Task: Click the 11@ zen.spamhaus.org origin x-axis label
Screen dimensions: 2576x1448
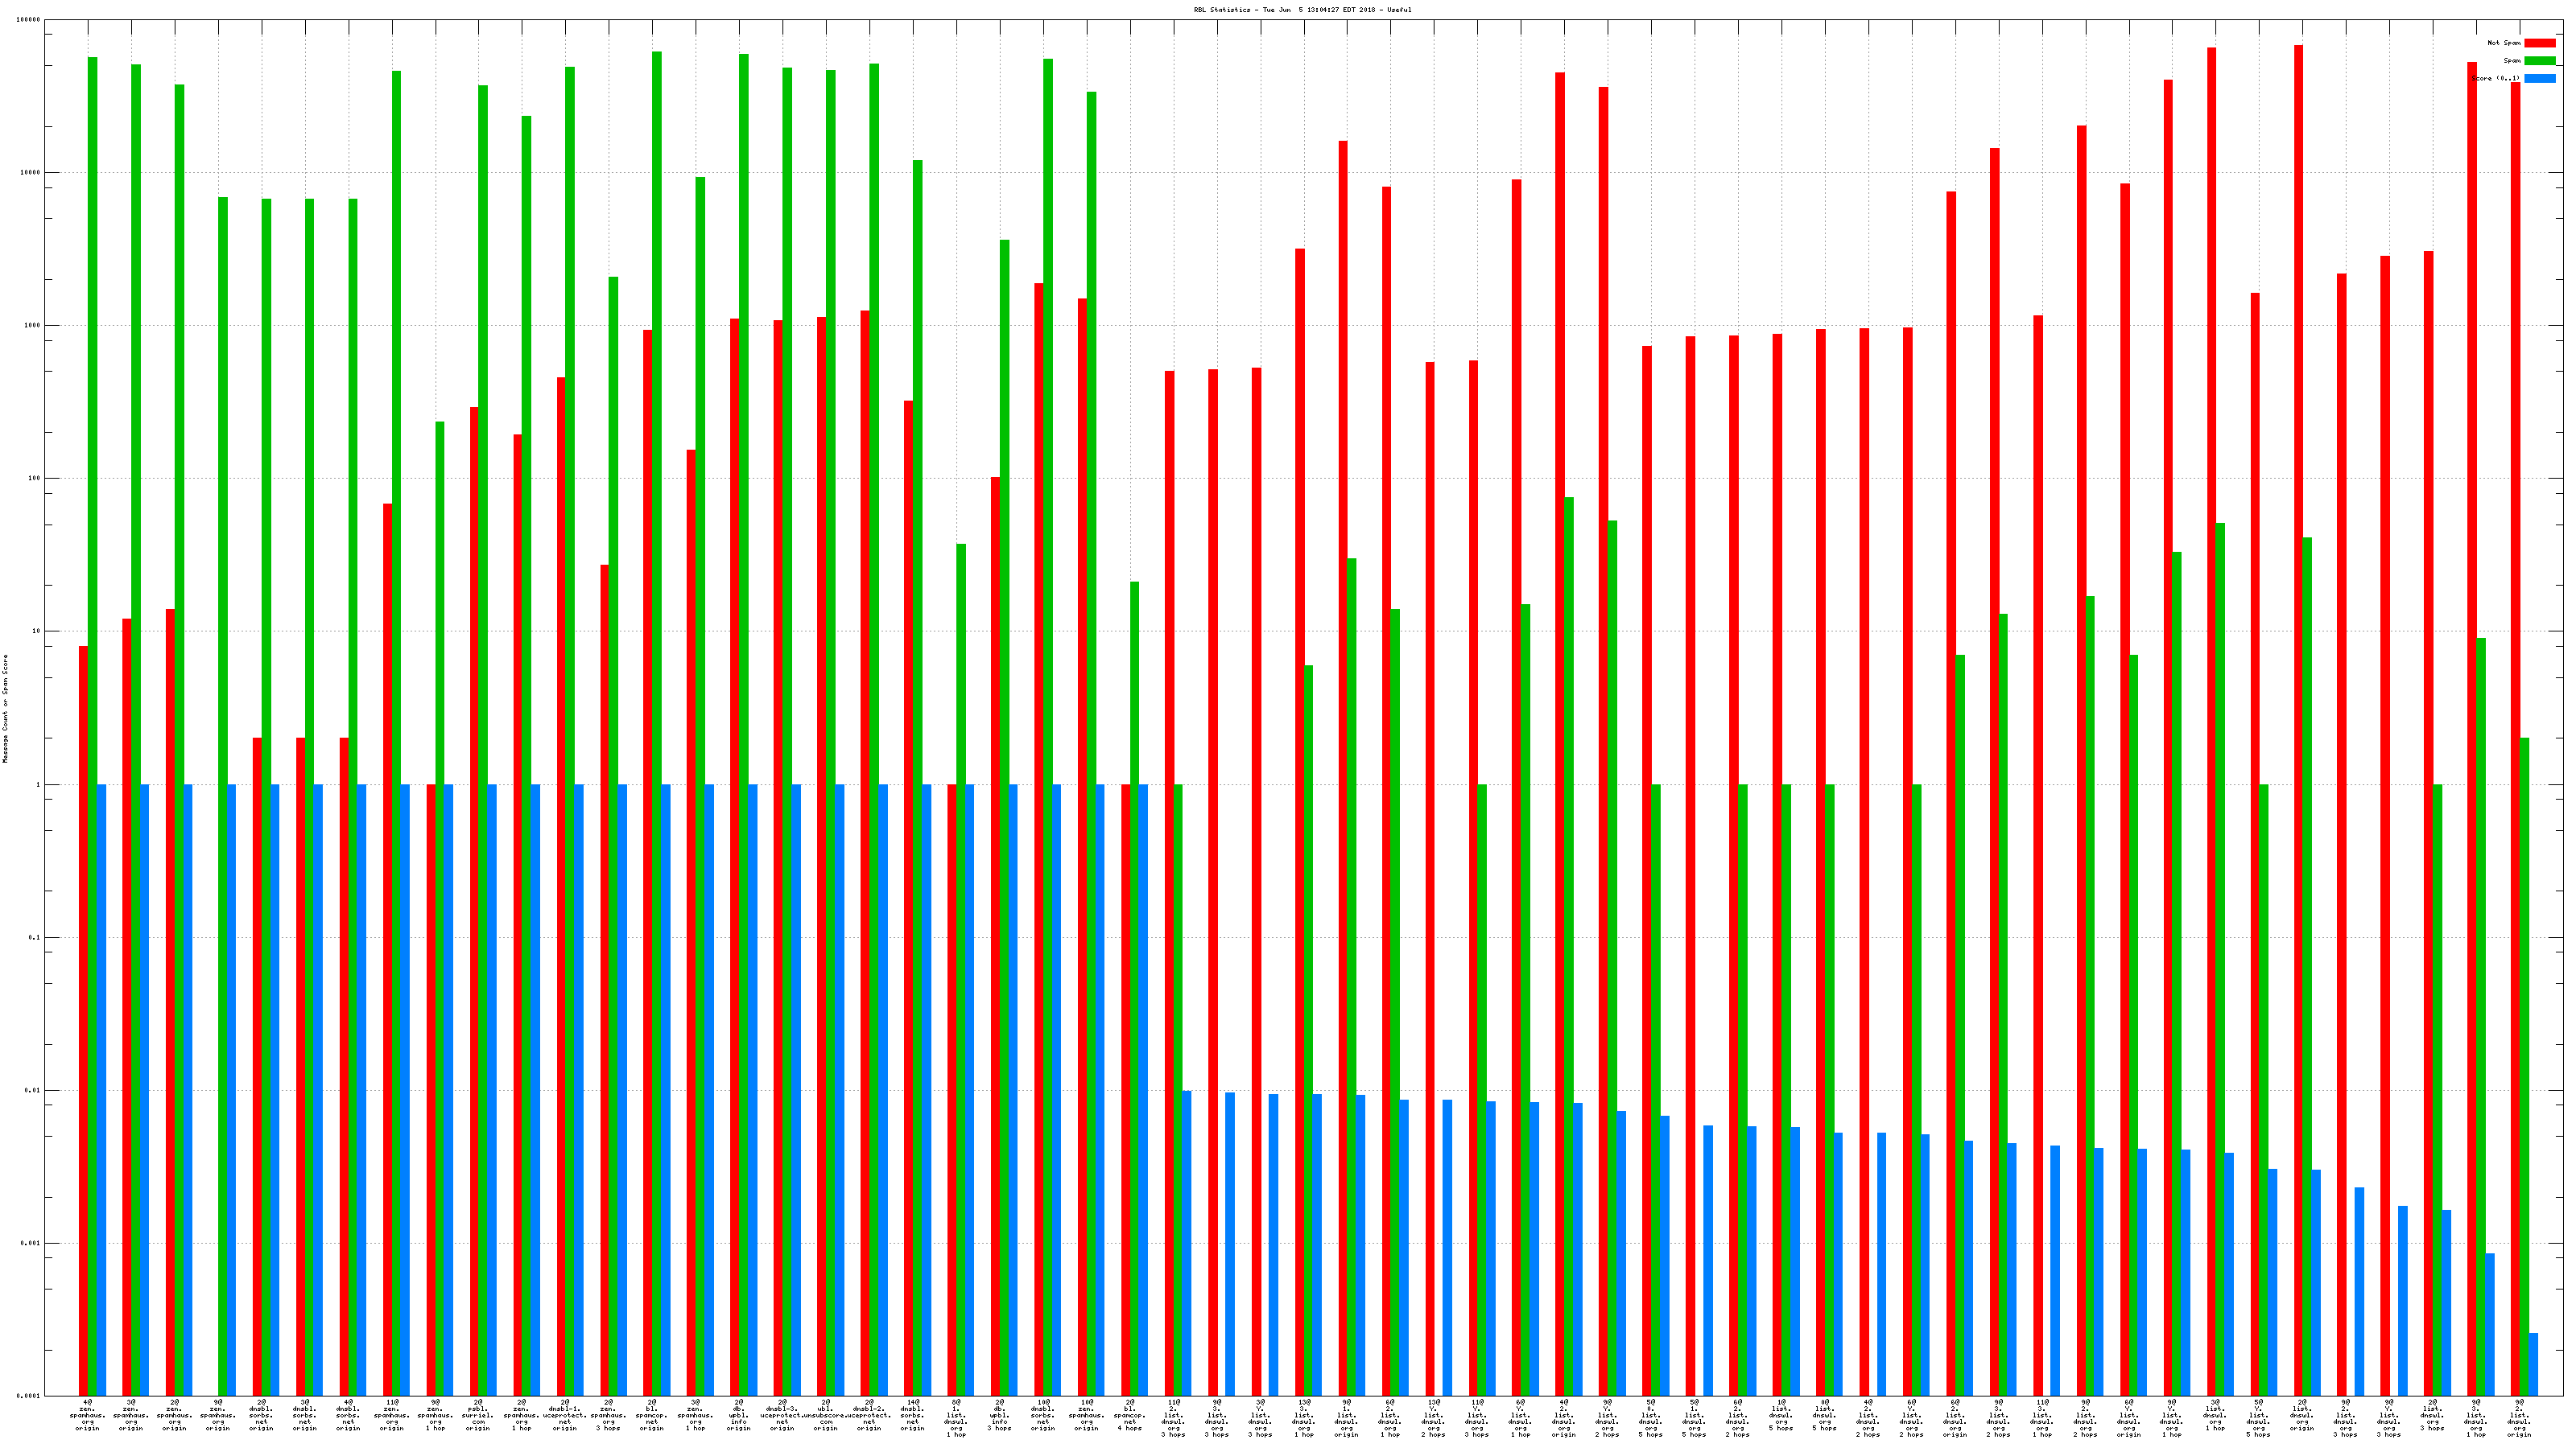Action: pyautogui.click(x=392, y=1416)
